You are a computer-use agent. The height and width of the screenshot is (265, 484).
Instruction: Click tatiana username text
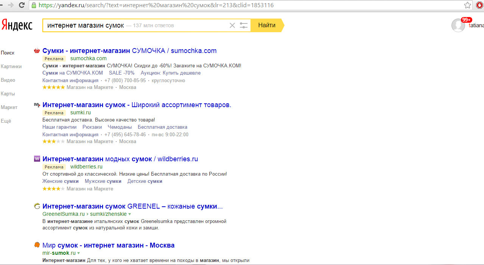point(476,25)
